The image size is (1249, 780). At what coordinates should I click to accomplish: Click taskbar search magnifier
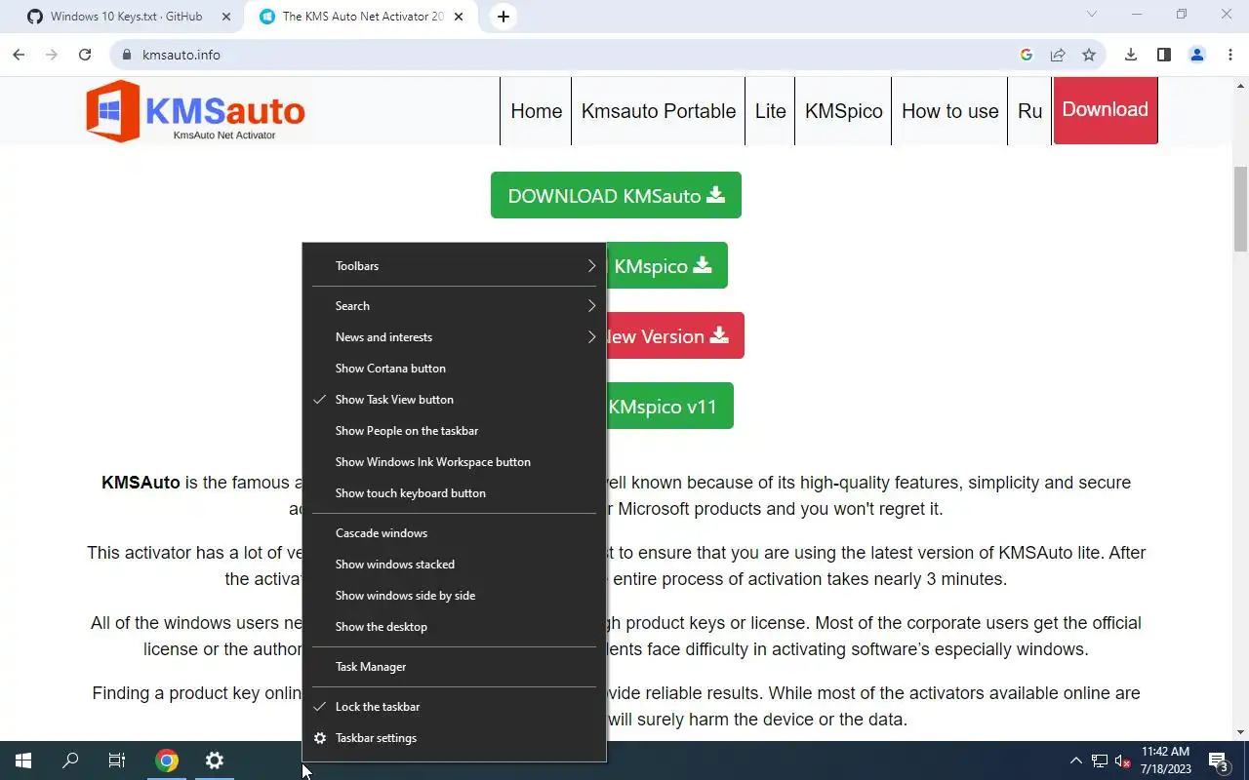[70, 760]
